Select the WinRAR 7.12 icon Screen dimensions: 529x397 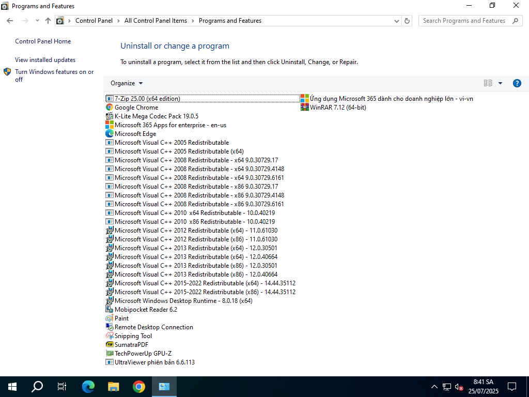click(x=305, y=108)
